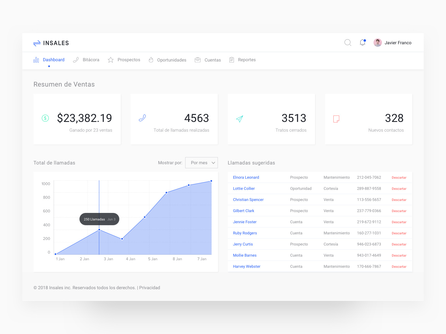Click Javier Franco's profile avatar
Viewport: 446px width, 334px height.
pos(377,42)
